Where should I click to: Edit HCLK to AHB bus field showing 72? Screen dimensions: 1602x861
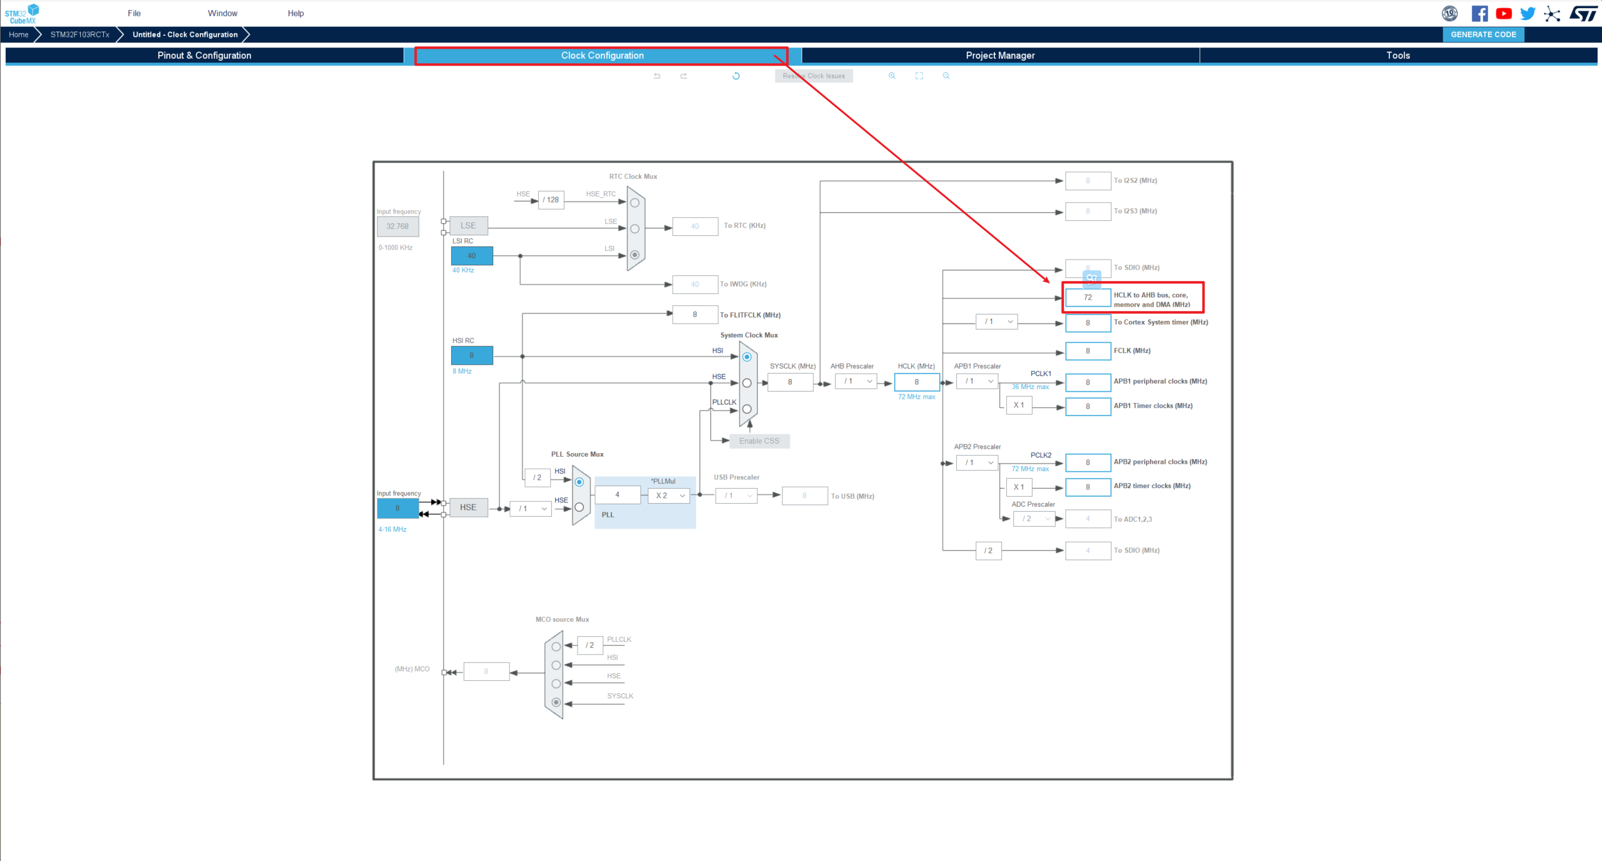[1088, 297]
